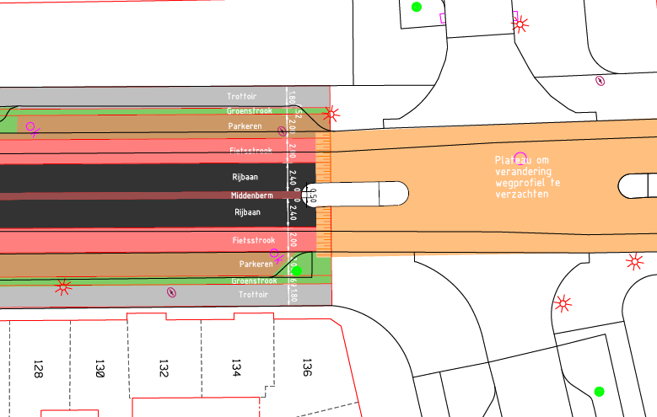Select house number 128
This screenshot has width=657, height=417.
coord(37,368)
